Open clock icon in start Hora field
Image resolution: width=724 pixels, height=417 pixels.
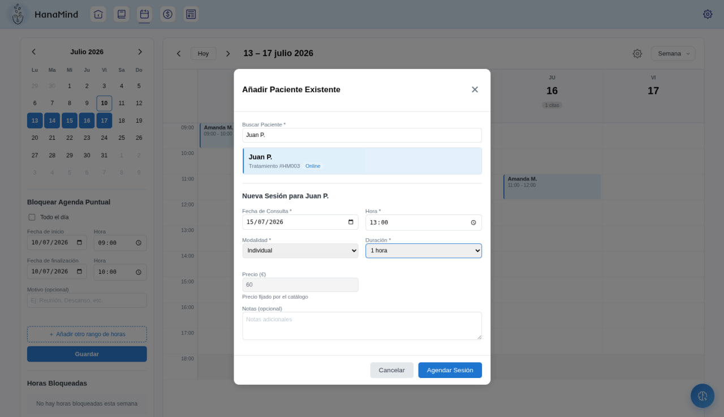point(139,243)
